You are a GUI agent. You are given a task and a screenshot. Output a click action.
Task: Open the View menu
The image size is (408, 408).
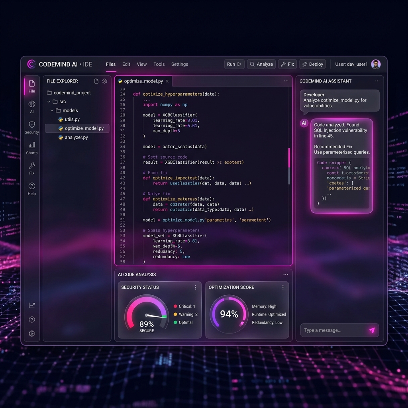[142, 64]
